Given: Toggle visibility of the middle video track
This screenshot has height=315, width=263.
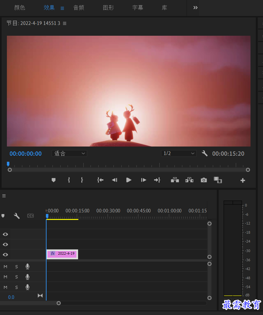Looking at the screenshot, I should pyautogui.click(x=6, y=245).
